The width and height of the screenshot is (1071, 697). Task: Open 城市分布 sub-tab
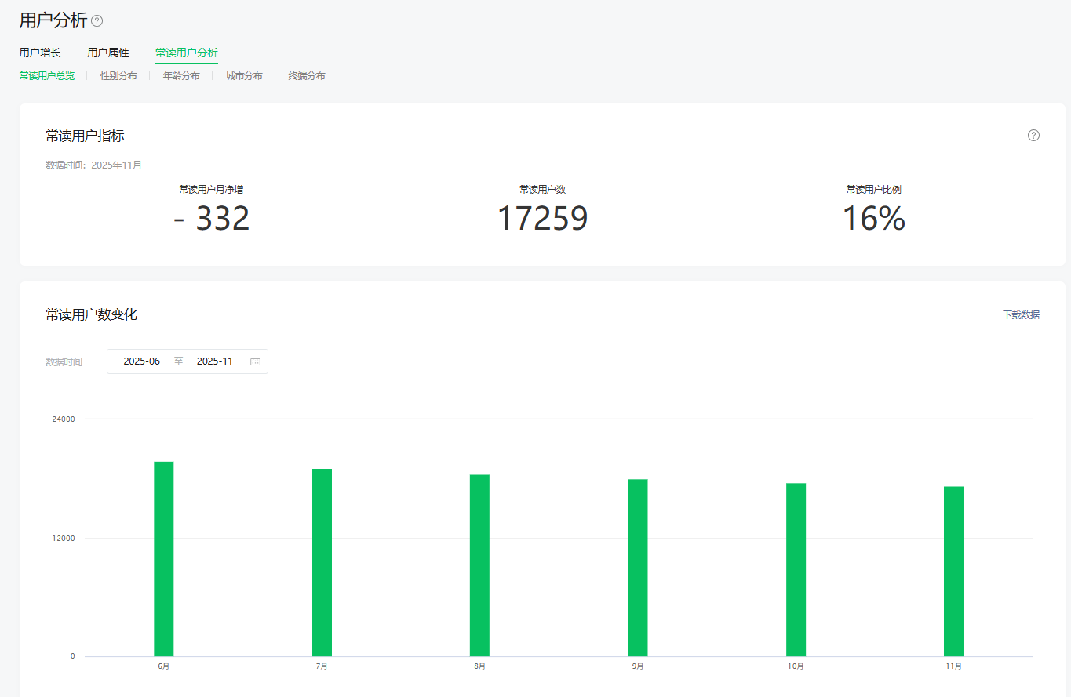coord(244,76)
